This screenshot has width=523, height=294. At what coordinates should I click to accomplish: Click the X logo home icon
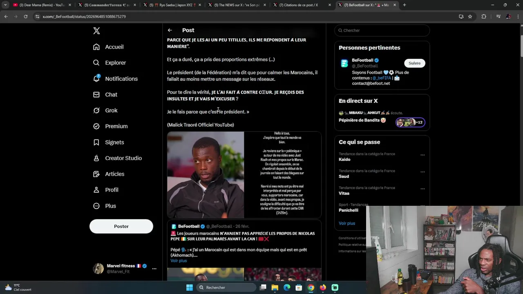tap(96, 31)
